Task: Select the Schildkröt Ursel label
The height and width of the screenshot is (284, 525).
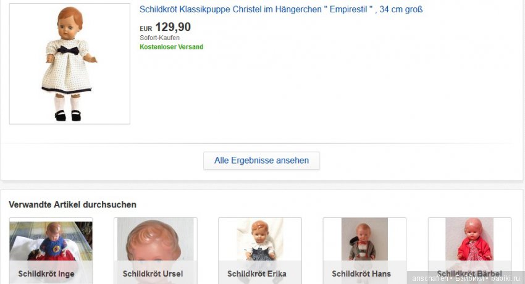Action: [x=153, y=274]
